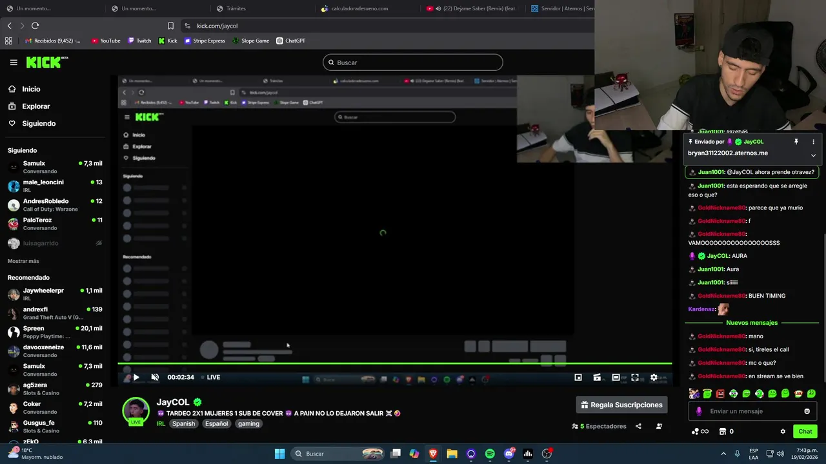This screenshot has width=826, height=464.
Task: Click the icon right of the share icon
Action: 659,426
